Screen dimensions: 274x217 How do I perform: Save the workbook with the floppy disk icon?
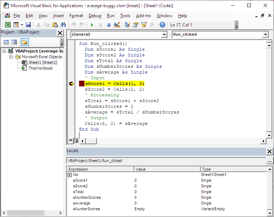click(x=28, y=25)
